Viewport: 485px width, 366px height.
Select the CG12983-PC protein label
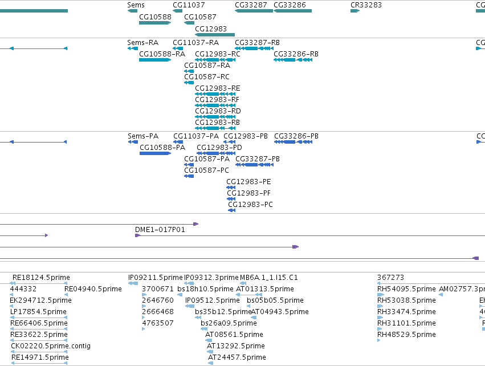coord(251,205)
